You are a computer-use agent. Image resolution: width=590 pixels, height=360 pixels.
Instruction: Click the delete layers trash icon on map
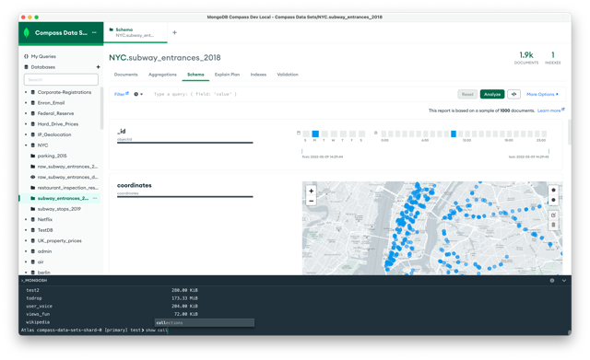(553, 225)
